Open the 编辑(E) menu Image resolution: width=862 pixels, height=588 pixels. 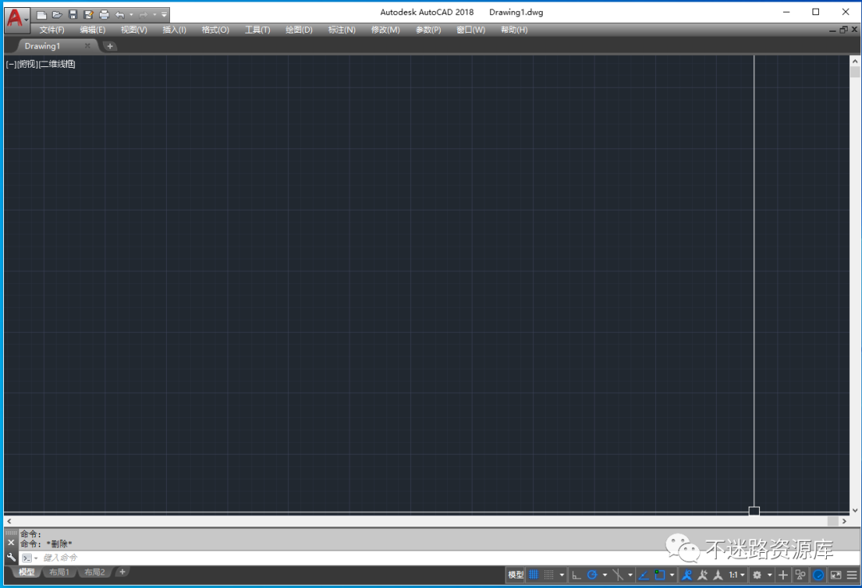[x=93, y=30]
